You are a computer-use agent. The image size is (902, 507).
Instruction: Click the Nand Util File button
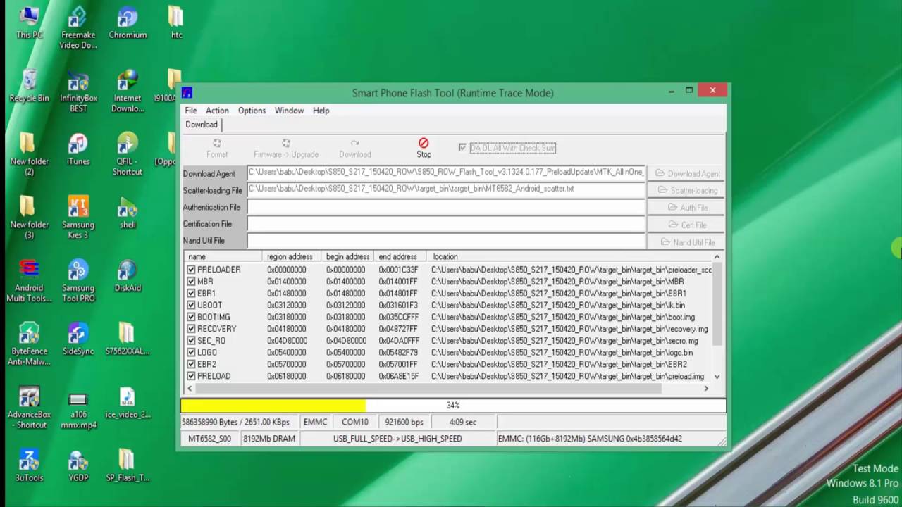point(686,242)
